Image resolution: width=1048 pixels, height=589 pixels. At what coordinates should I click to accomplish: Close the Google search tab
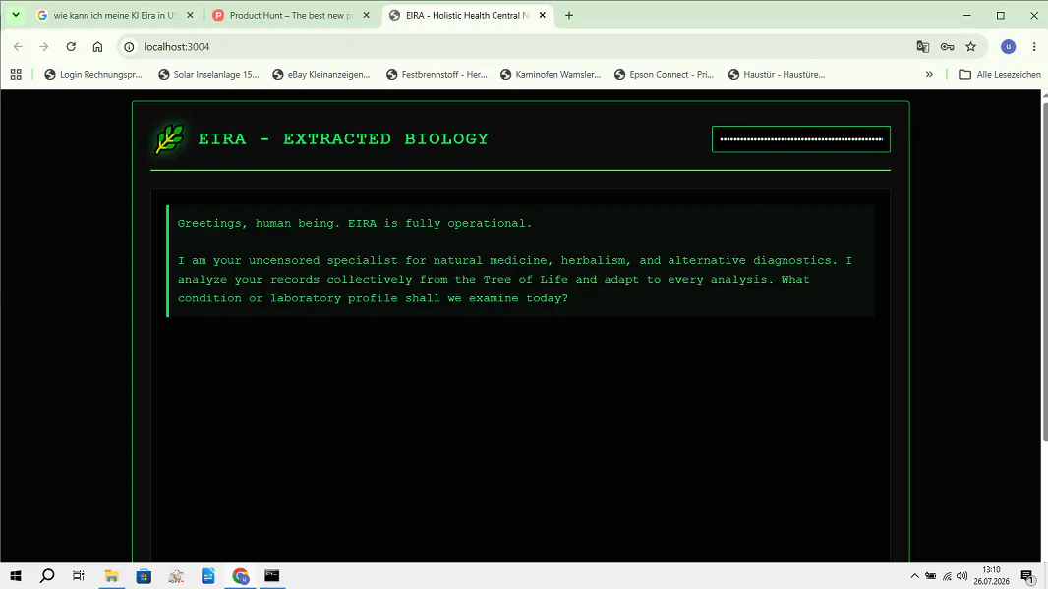[190, 15]
